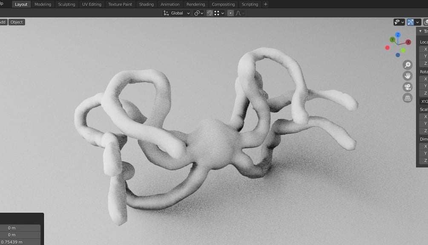Click the red X axis on navigation gizmo
The image size is (428, 245).
point(408,42)
